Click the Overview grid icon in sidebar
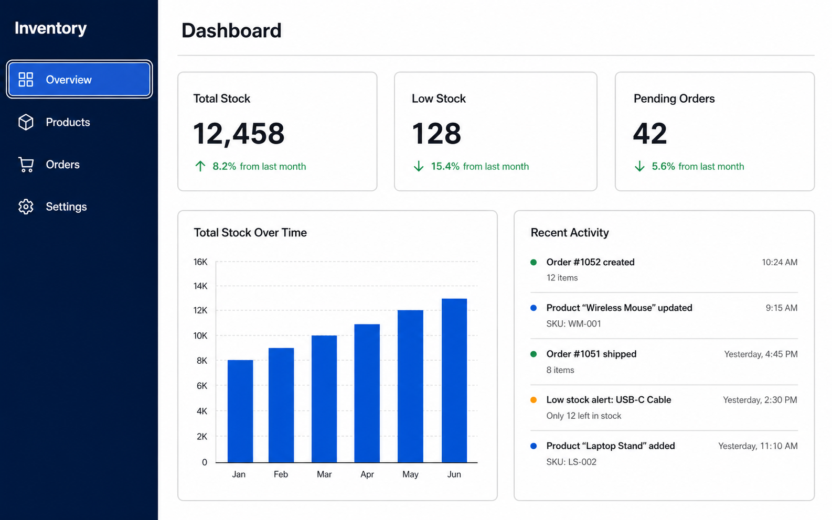Image resolution: width=832 pixels, height=520 pixels. (26, 80)
